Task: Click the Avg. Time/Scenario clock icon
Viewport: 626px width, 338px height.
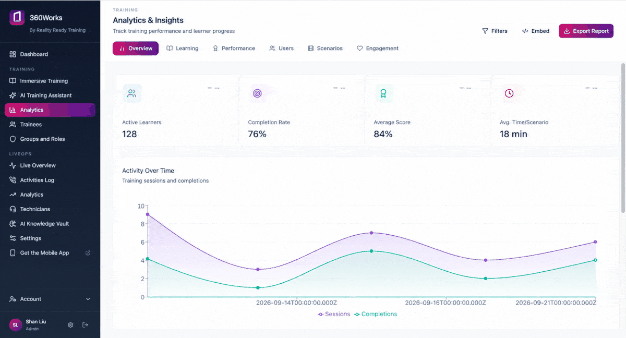Action: coord(509,93)
